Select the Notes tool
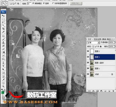Screen dimensions: 116x107 point(3,77)
